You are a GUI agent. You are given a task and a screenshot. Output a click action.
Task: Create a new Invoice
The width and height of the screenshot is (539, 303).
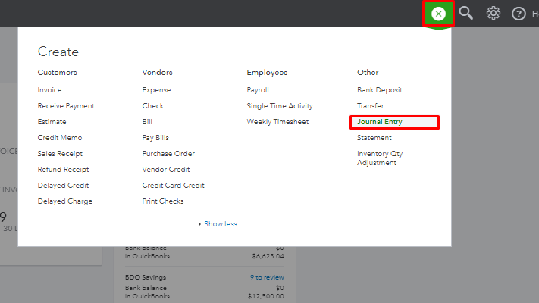(49, 90)
